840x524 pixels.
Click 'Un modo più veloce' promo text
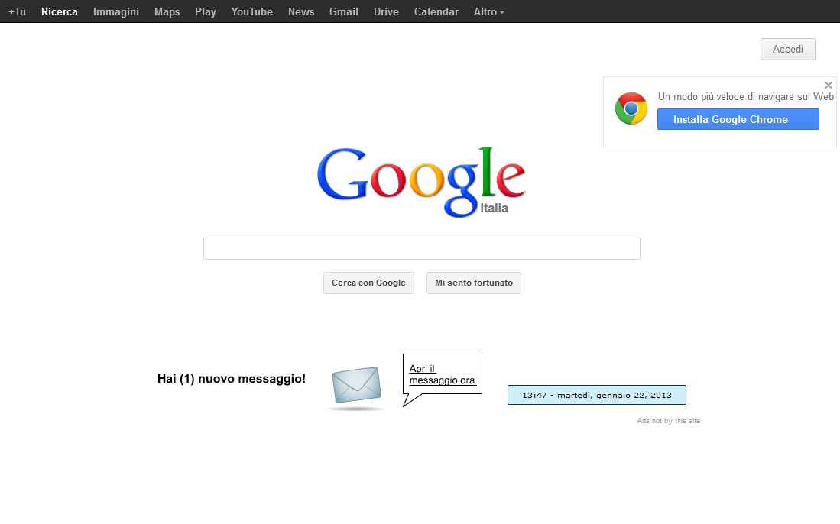tap(746, 96)
